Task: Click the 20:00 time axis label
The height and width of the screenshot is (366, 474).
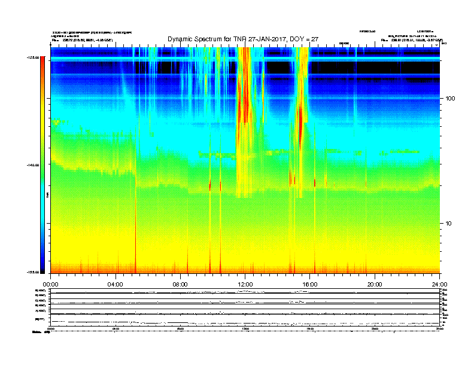Action: click(375, 285)
